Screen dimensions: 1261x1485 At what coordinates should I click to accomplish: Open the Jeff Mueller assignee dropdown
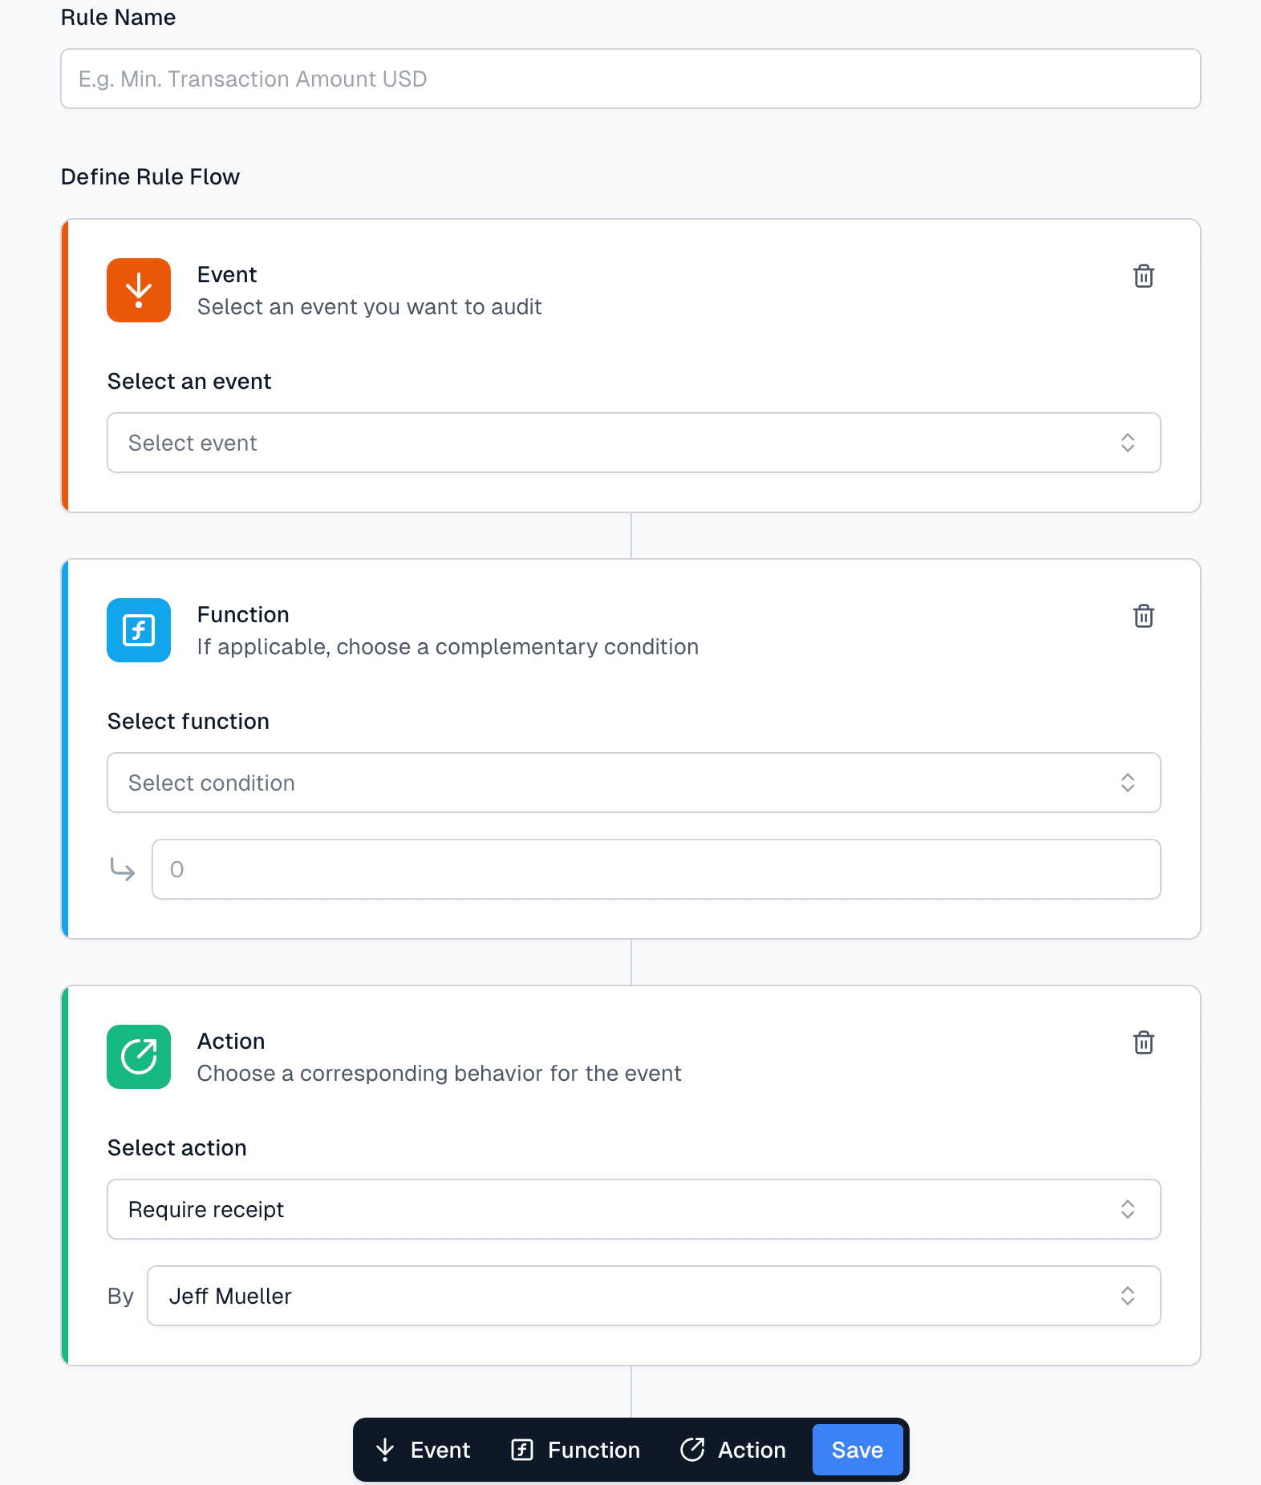tap(653, 1296)
